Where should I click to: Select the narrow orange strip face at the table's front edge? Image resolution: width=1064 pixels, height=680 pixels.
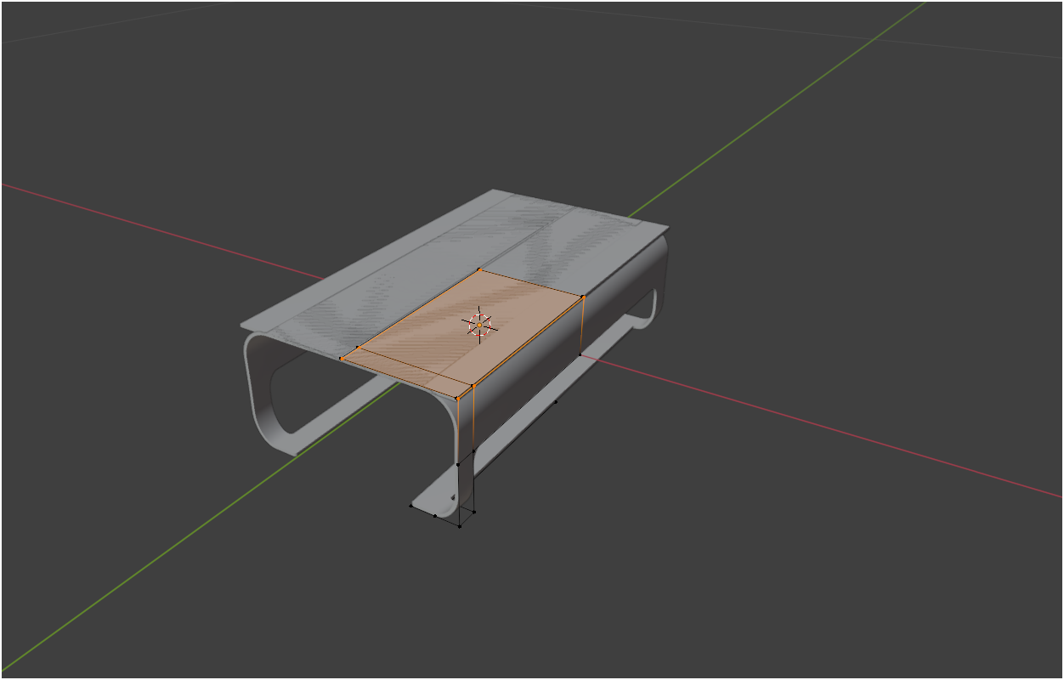pyautogui.click(x=406, y=372)
